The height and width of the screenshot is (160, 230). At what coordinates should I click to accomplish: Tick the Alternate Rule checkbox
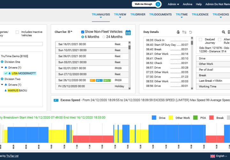(219, 40)
